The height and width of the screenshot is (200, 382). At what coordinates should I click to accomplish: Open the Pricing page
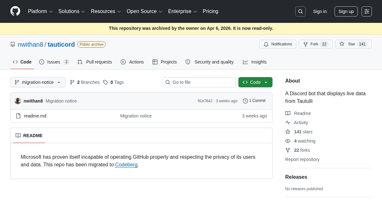point(210,11)
